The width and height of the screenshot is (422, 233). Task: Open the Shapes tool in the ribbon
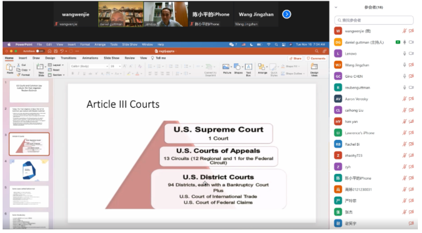click(x=238, y=68)
